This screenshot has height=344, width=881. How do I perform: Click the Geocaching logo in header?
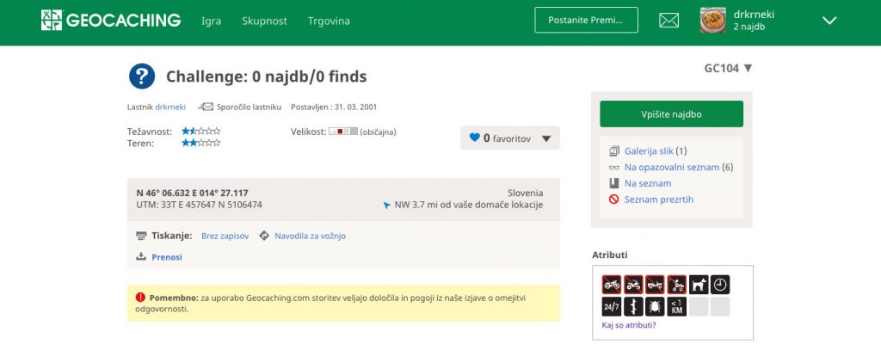(x=110, y=21)
